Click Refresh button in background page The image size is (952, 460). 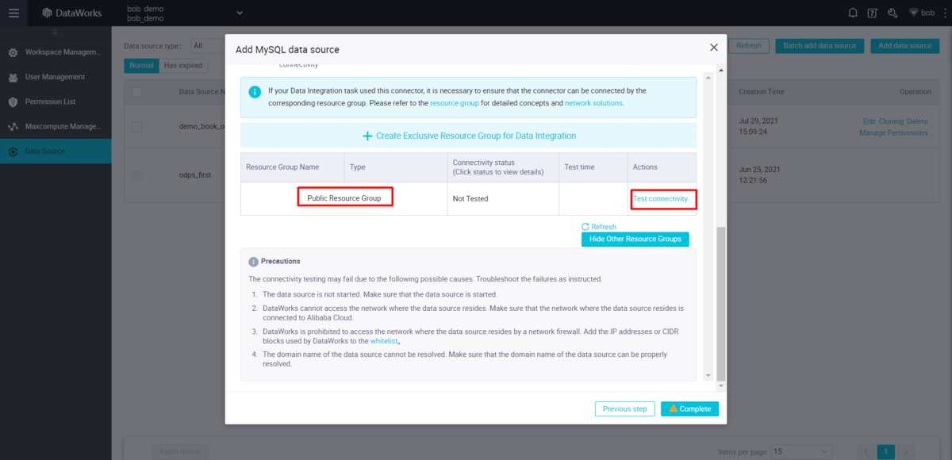748,46
